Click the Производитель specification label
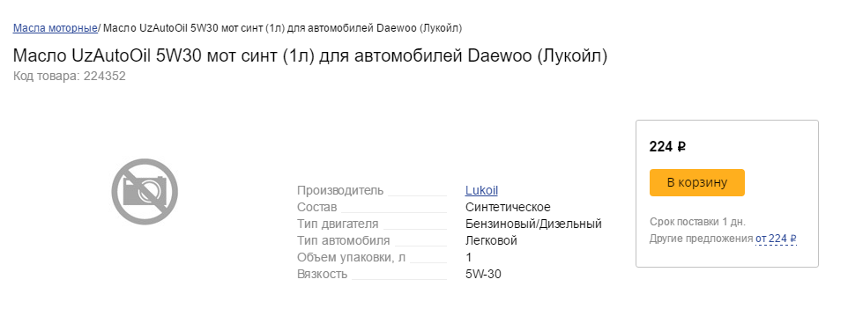Image resolution: width=848 pixels, height=331 pixels. point(340,190)
